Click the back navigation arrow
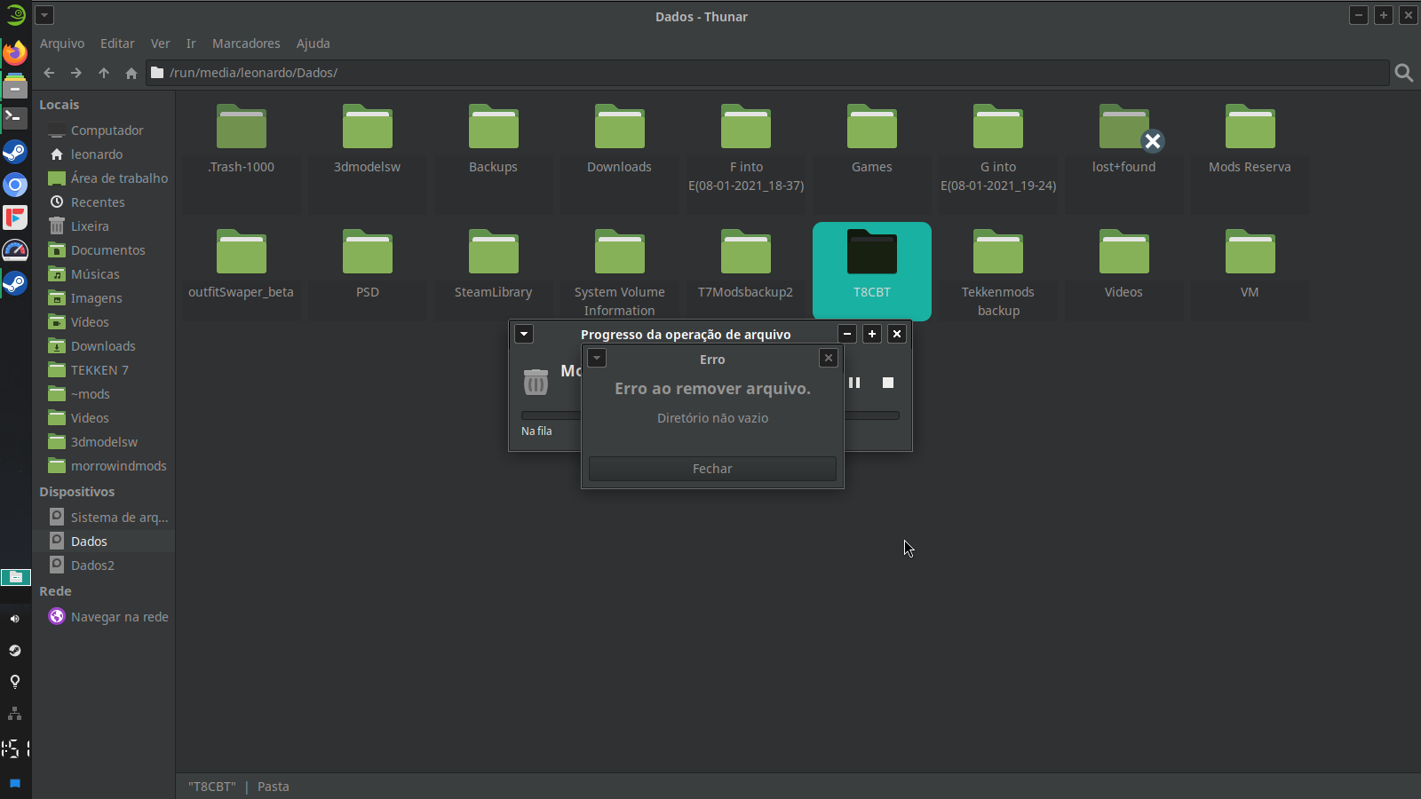The width and height of the screenshot is (1421, 799). [49, 73]
